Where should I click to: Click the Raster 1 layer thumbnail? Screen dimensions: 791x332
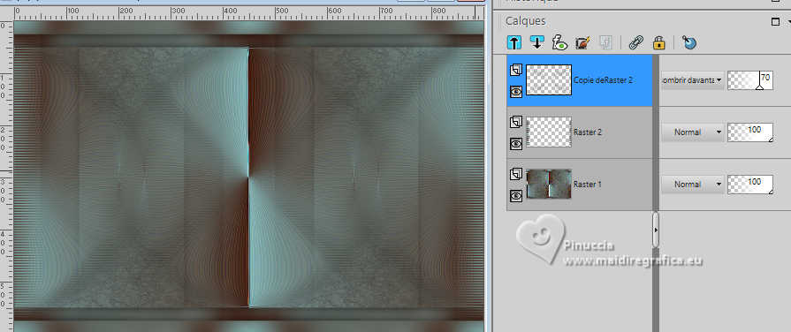pos(549,184)
